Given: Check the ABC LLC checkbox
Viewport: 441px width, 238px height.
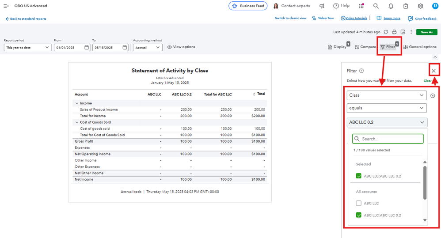Looking at the screenshot, I should pyautogui.click(x=359, y=203).
